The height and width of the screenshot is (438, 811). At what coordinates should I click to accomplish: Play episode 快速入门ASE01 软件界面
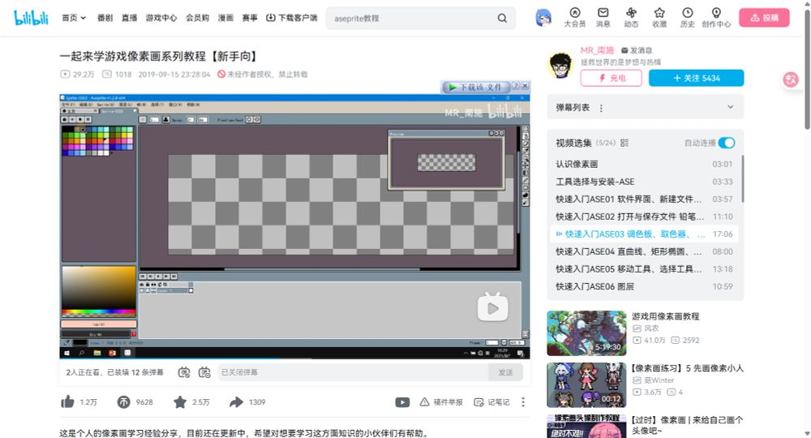pos(645,199)
